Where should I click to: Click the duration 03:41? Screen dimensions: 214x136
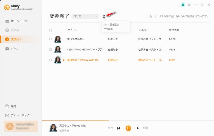pos(172,50)
